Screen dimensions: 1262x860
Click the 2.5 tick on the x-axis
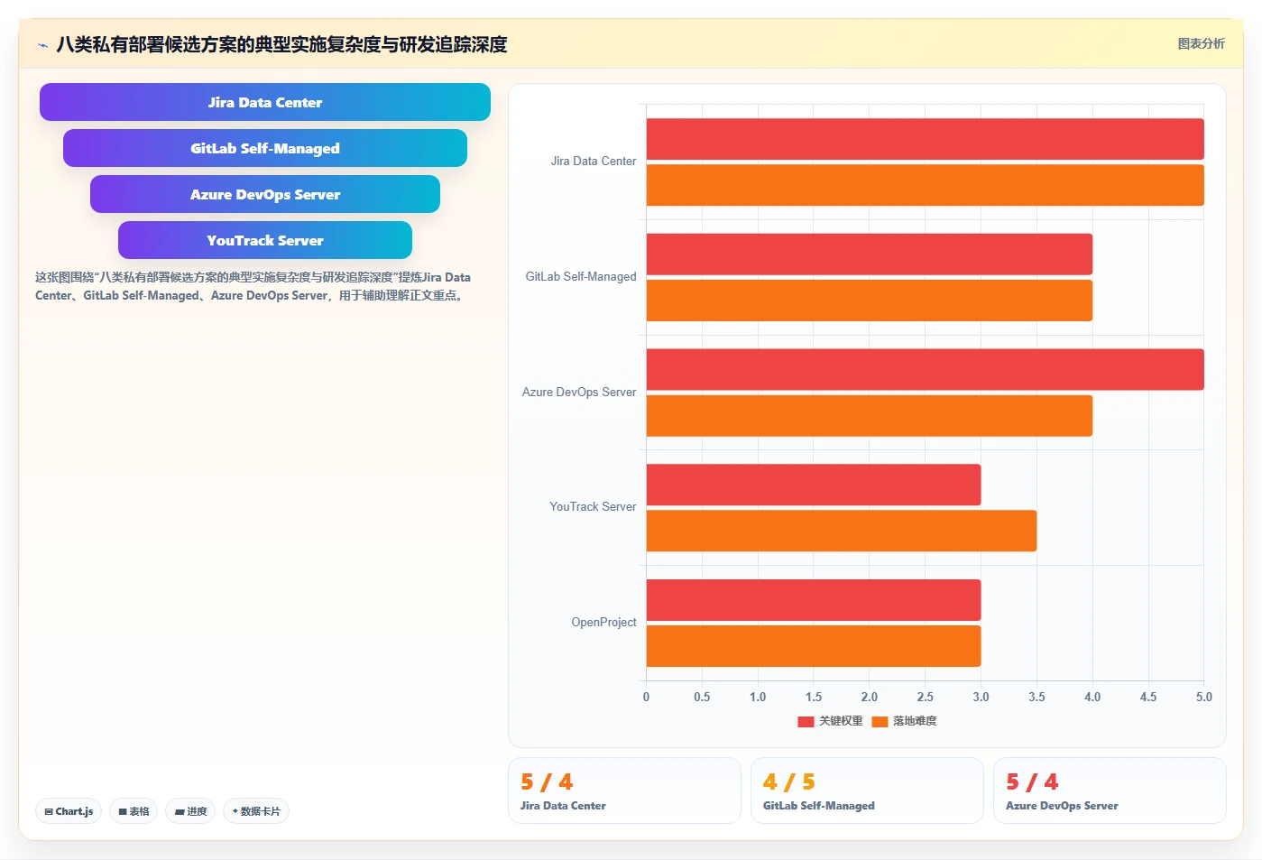pyautogui.click(x=925, y=697)
